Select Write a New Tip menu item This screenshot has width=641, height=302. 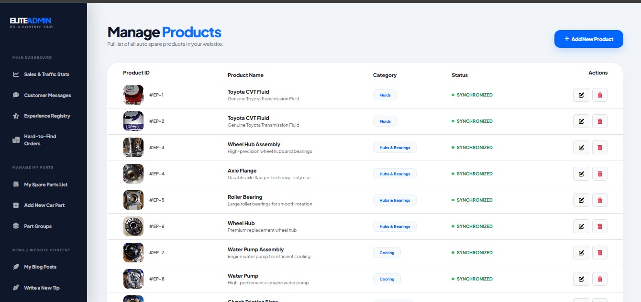[x=42, y=288]
